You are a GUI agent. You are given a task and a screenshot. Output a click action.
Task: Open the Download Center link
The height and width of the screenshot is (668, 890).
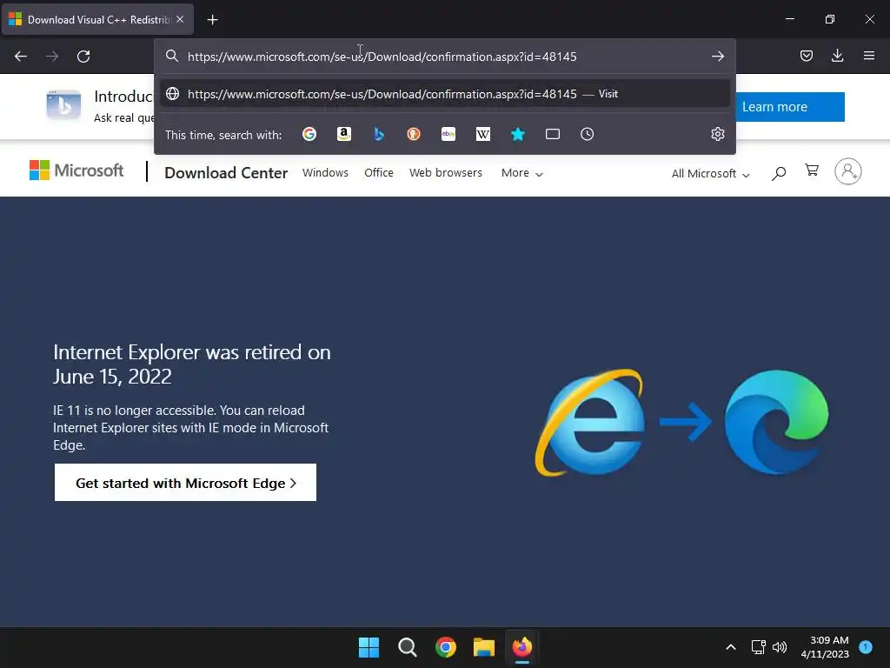pos(226,173)
